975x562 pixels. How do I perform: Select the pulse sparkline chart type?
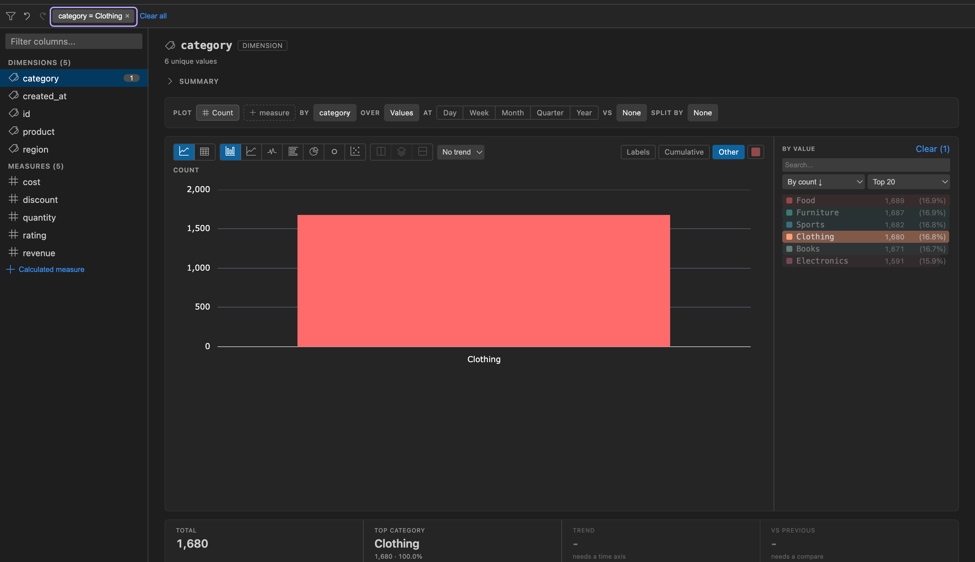pyautogui.click(x=272, y=152)
